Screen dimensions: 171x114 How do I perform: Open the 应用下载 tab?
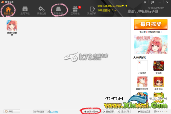(x=25, y=11)
